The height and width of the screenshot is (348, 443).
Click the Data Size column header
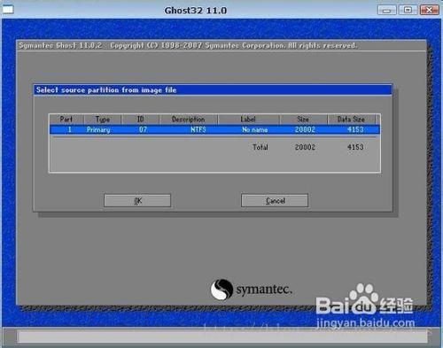[x=351, y=120]
